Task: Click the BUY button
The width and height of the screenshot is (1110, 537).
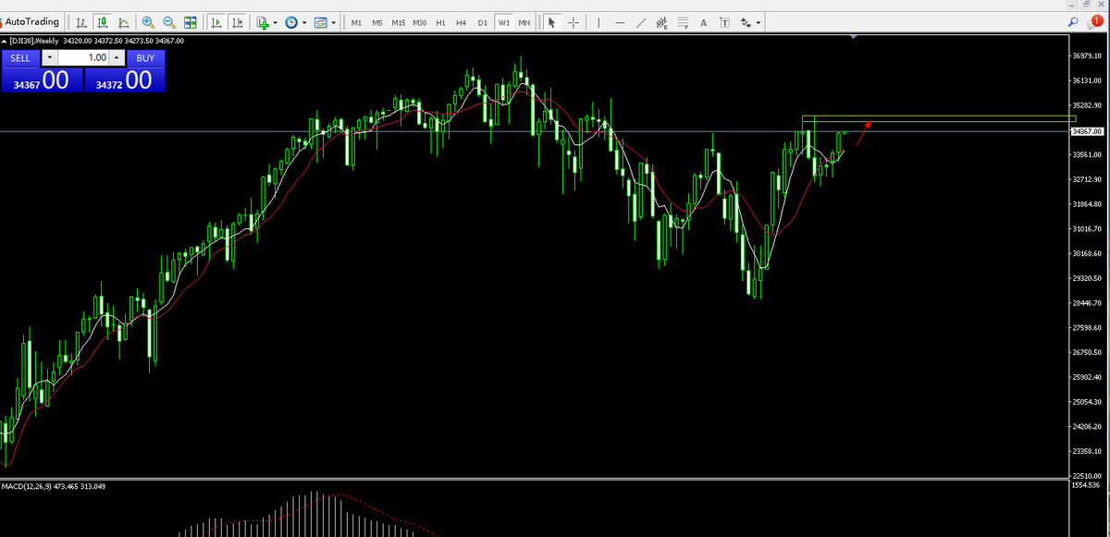Action: click(145, 57)
